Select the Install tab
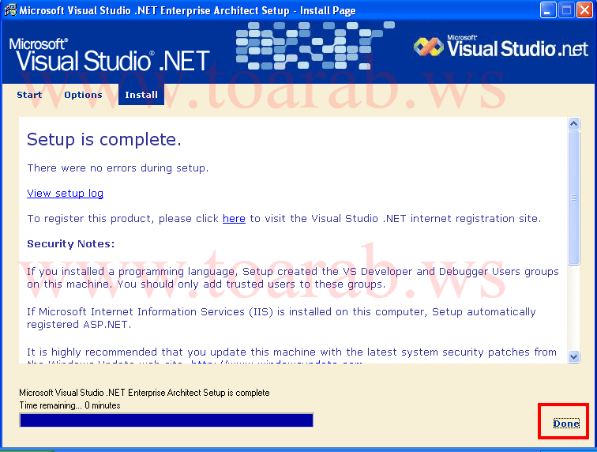 tap(141, 95)
